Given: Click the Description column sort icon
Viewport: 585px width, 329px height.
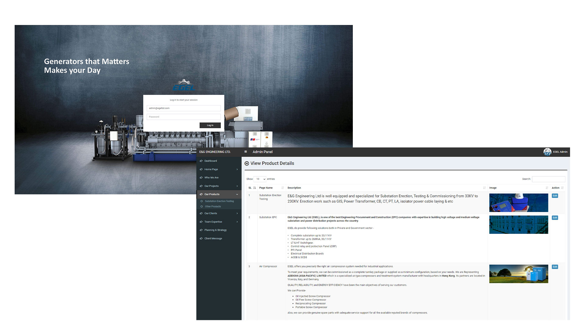Looking at the screenshot, I should tap(484, 188).
